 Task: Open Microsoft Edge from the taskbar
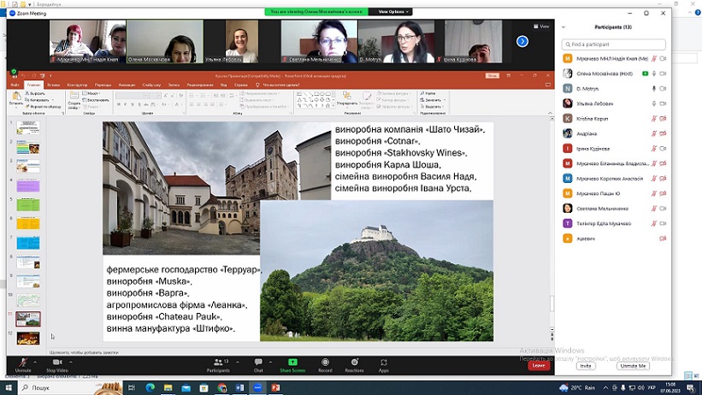pyautogui.click(x=150, y=387)
